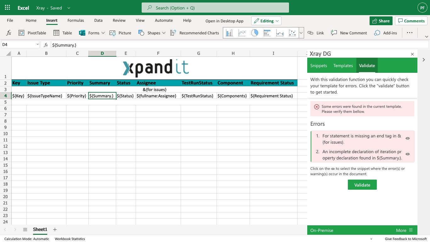430x242 pixels.
Task: Switch to the Home tab
Action: pos(31,20)
